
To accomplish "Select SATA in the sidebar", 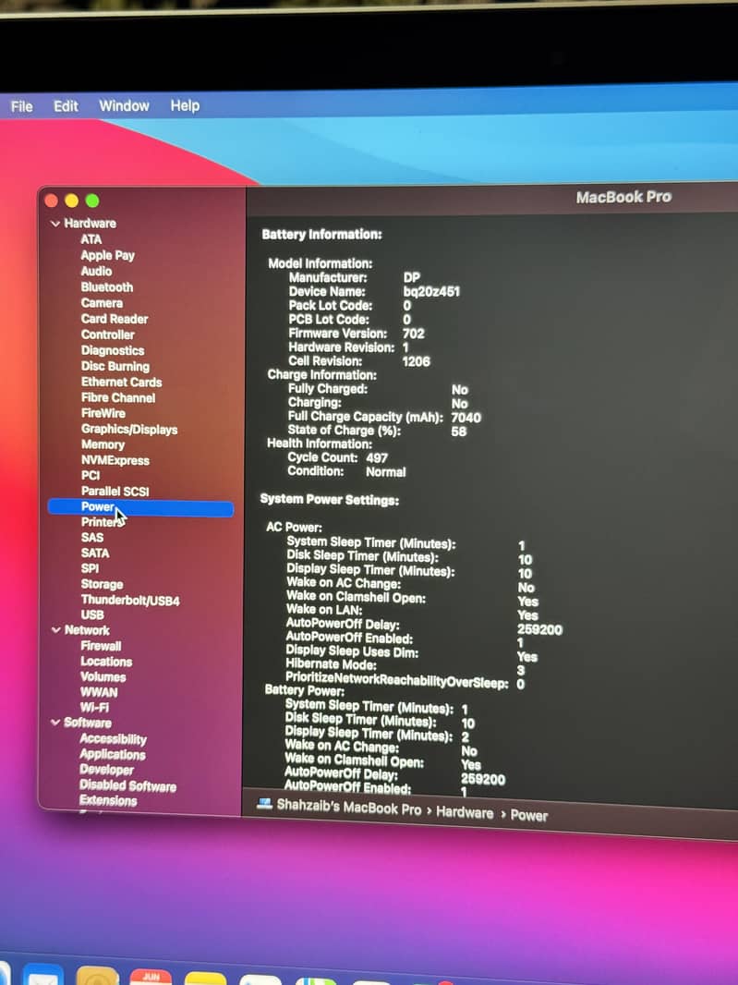I will coord(95,553).
